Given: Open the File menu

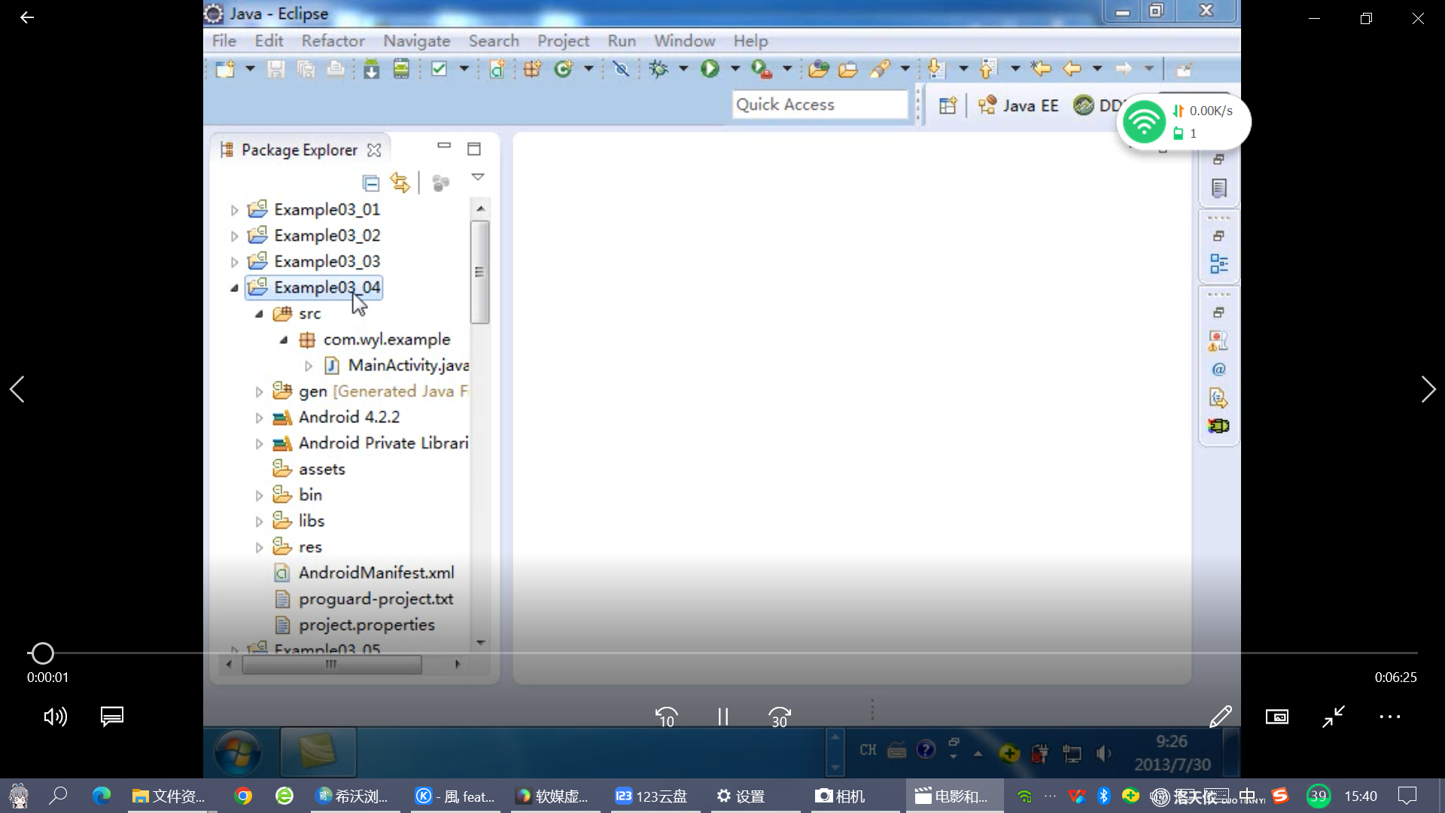Looking at the screenshot, I should coord(224,41).
